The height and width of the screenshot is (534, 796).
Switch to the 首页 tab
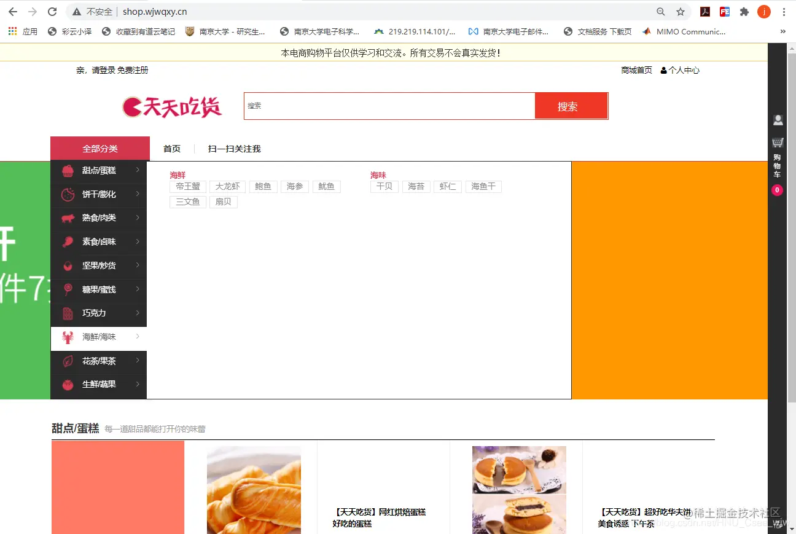coord(171,148)
